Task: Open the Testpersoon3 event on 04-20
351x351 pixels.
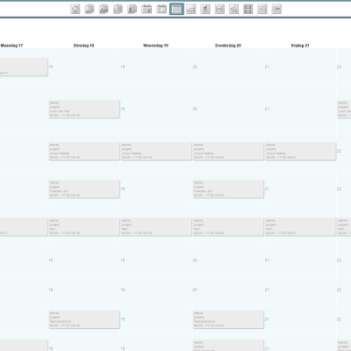Action: pyautogui.click(x=228, y=319)
